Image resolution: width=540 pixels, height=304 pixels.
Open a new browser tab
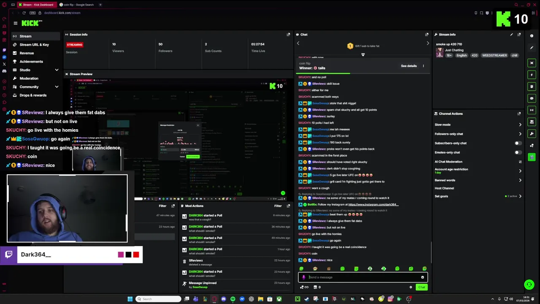click(100, 5)
